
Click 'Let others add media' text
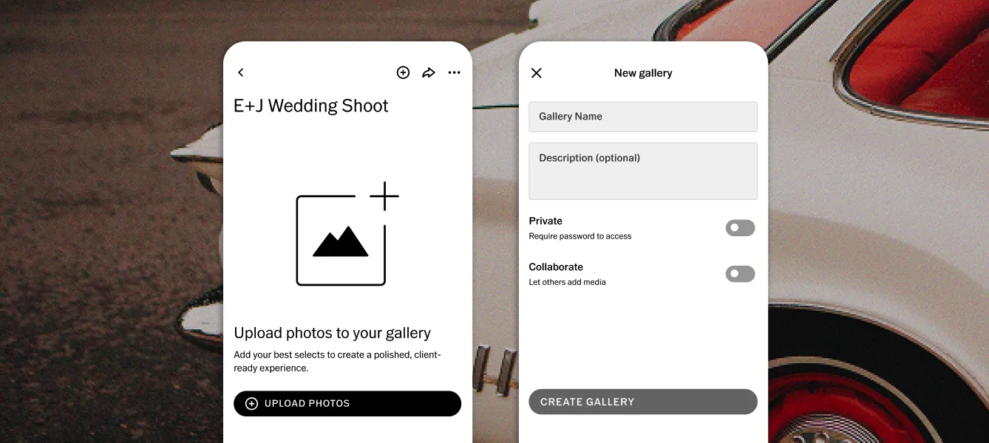567,282
